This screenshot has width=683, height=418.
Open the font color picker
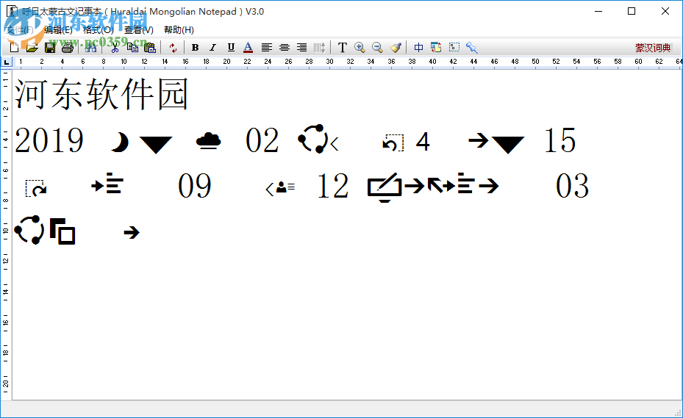point(248,48)
